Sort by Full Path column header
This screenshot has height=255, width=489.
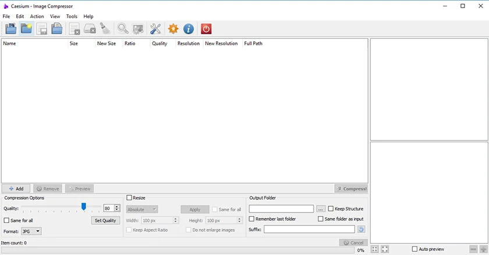[253, 44]
